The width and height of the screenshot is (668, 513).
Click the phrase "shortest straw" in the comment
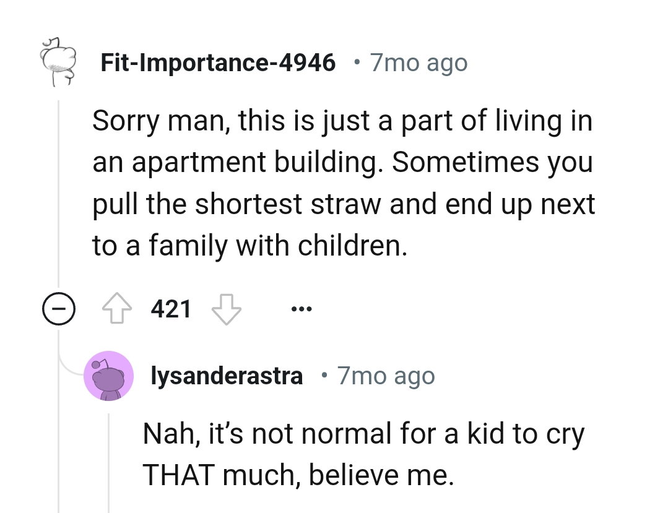coord(274,204)
